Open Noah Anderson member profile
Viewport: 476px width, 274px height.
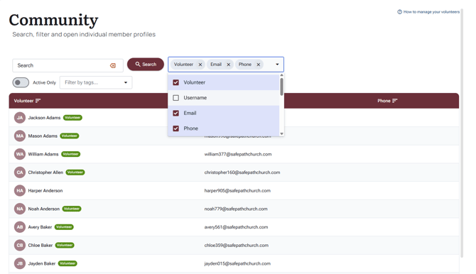click(44, 209)
